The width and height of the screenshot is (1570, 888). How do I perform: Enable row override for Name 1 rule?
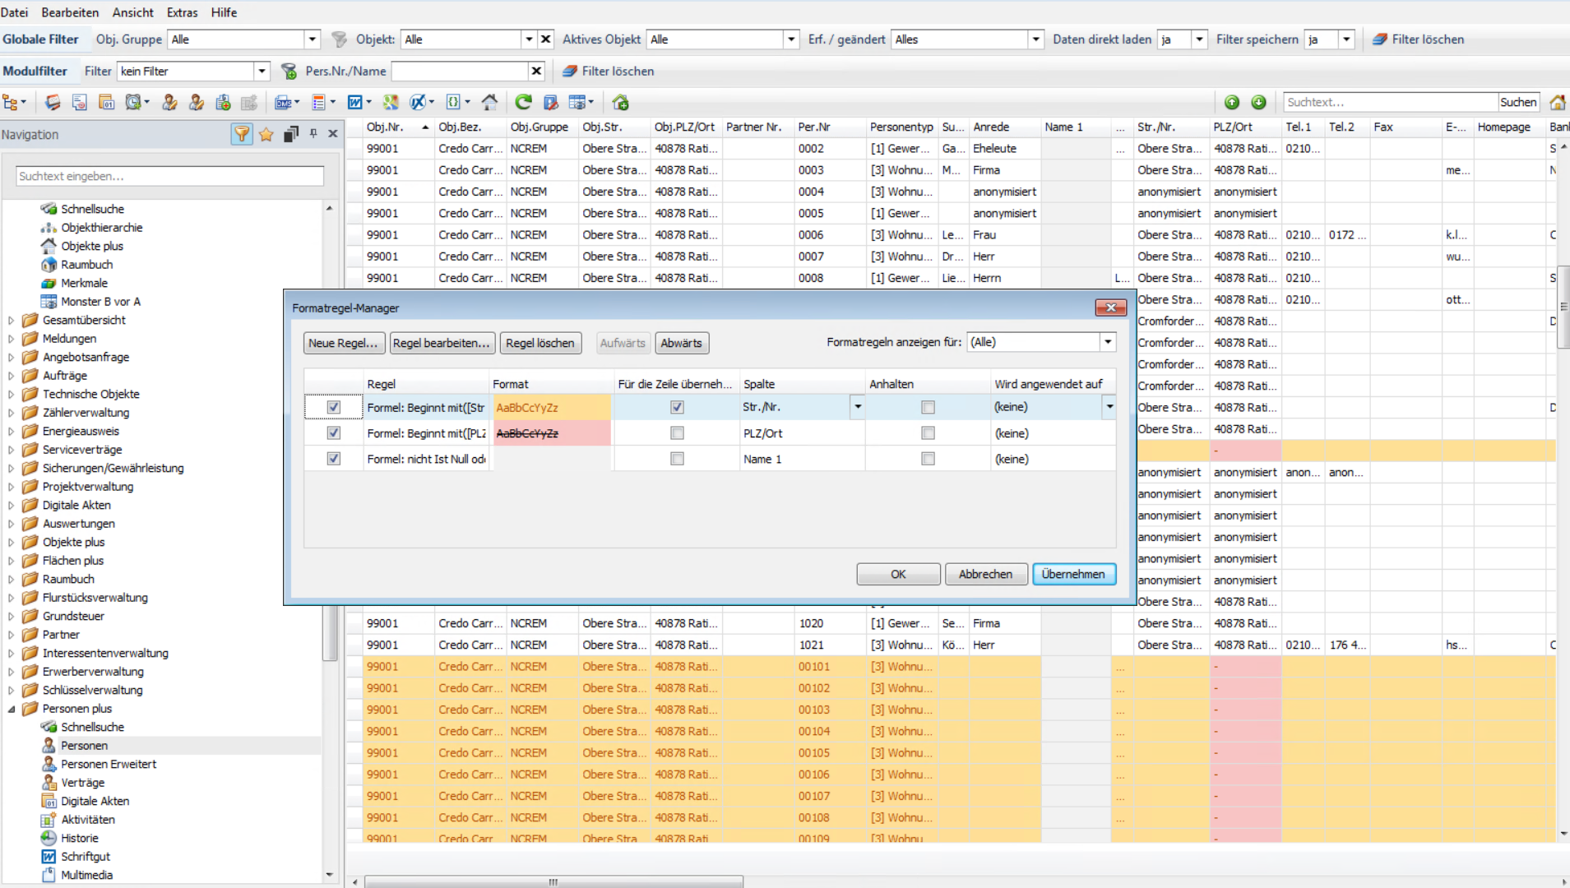click(677, 459)
